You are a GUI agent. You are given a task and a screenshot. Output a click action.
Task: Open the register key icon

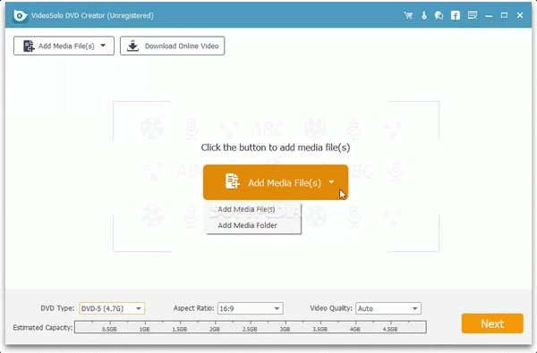tap(424, 15)
